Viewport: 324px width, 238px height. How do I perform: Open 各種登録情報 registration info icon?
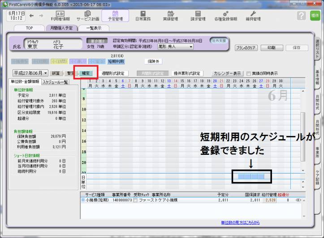225,16
